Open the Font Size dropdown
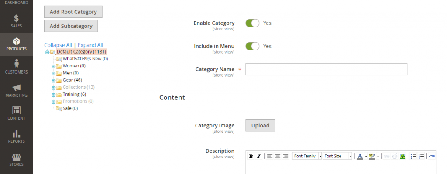The height and width of the screenshot is (174, 447). tap(337, 156)
